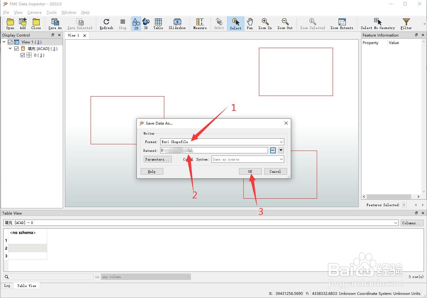Activate the Orbit tool
Image resolution: width=427 pixels, height=298 pixels.
point(219,24)
